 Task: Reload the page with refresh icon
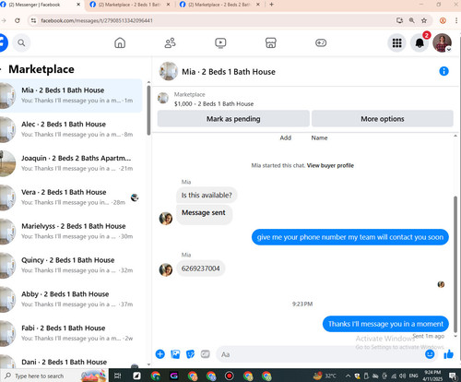(x=18, y=20)
